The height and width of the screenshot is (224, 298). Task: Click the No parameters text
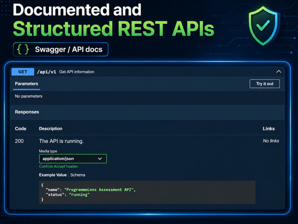pos(29,96)
